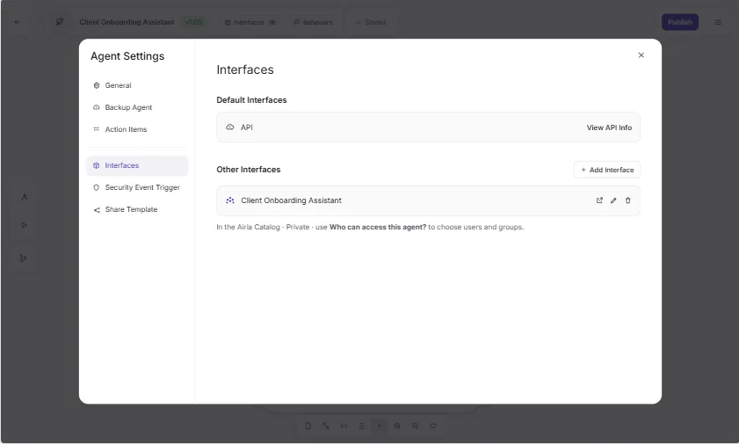Click the Saved status indicator
Viewport: 739px width, 444px height.
(371, 22)
